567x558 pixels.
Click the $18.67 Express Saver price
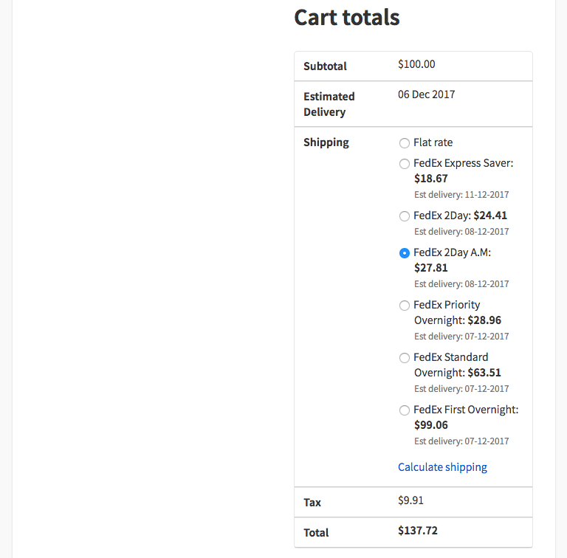coord(430,179)
